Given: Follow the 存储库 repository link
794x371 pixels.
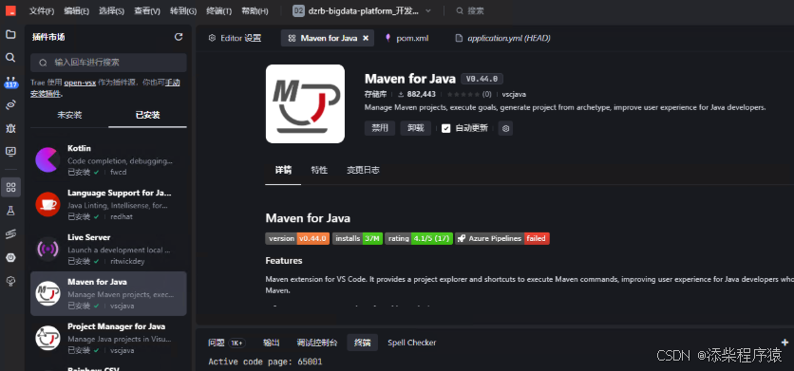Looking at the screenshot, I should [375, 94].
